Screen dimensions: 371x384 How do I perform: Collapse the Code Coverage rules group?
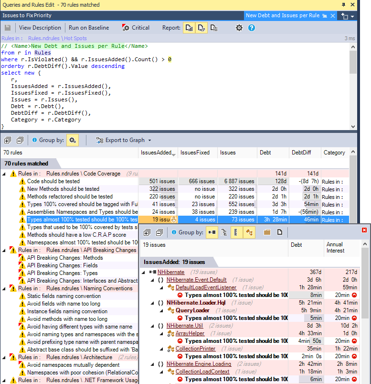[5, 174]
